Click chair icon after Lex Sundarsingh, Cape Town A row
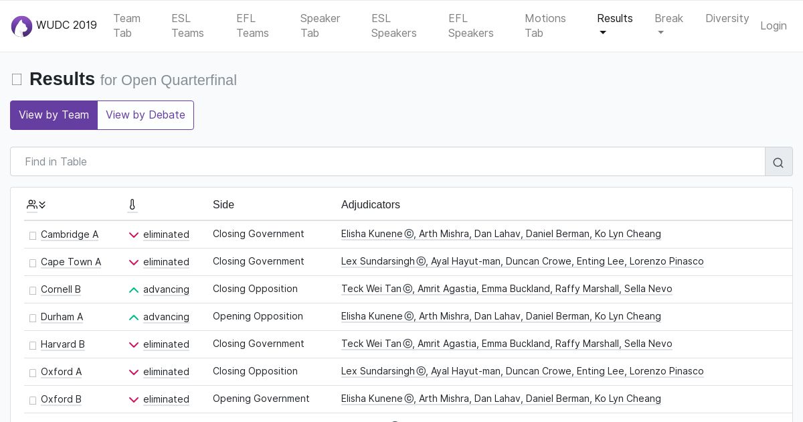 point(421,262)
